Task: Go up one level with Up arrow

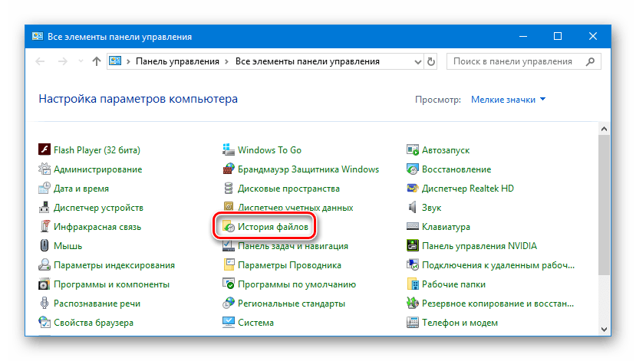Action: tap(96, 61)
